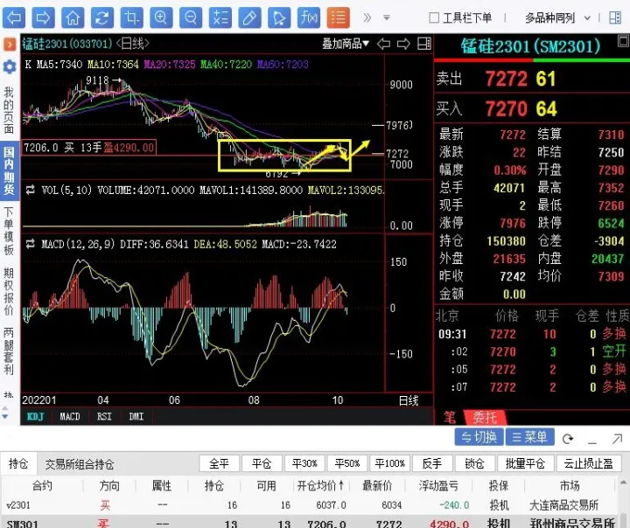Open the 菜单 menu button

530,437
